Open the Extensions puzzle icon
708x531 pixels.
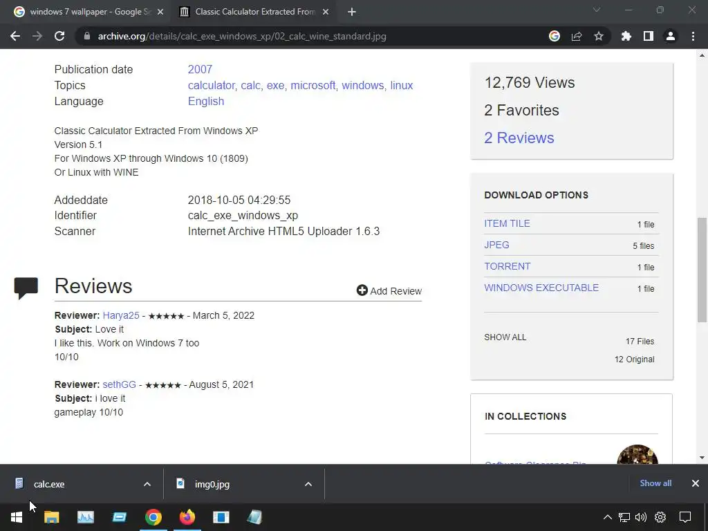626,36
